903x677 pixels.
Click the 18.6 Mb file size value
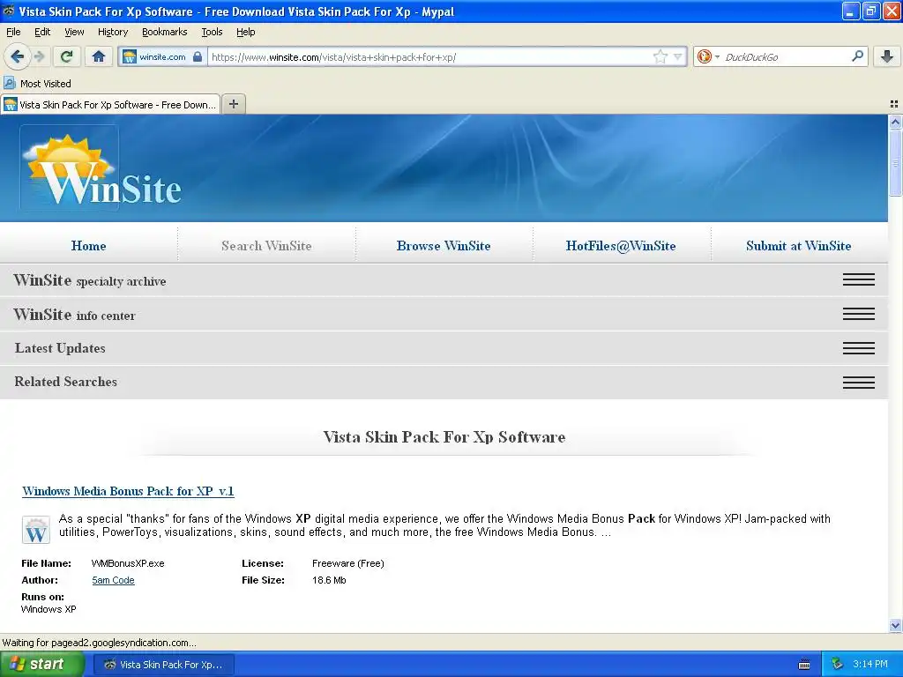[329, 580]
